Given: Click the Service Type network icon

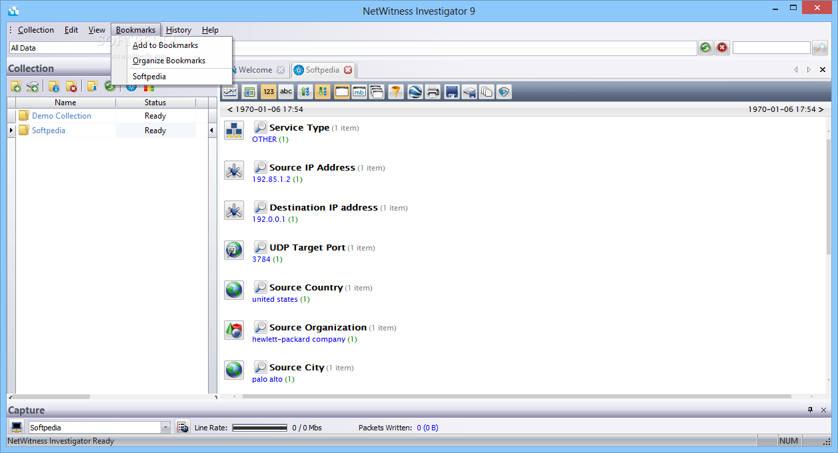Looking at the screenshot, I should click(x=234, y=131).
